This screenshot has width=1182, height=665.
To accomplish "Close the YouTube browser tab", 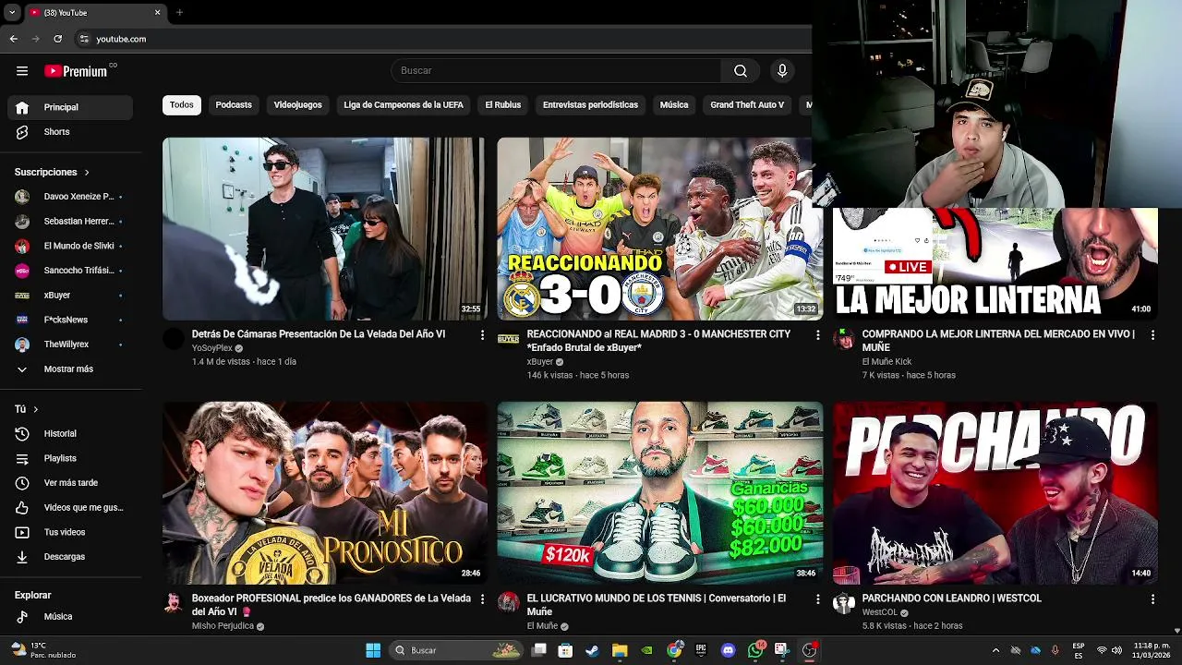I will tap(157, 13).
